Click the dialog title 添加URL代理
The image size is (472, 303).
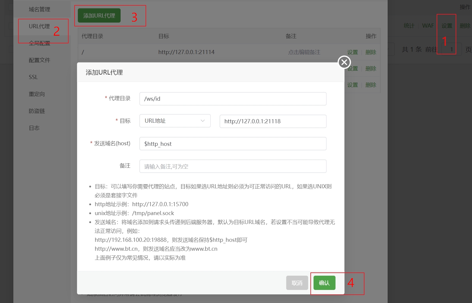104,72
